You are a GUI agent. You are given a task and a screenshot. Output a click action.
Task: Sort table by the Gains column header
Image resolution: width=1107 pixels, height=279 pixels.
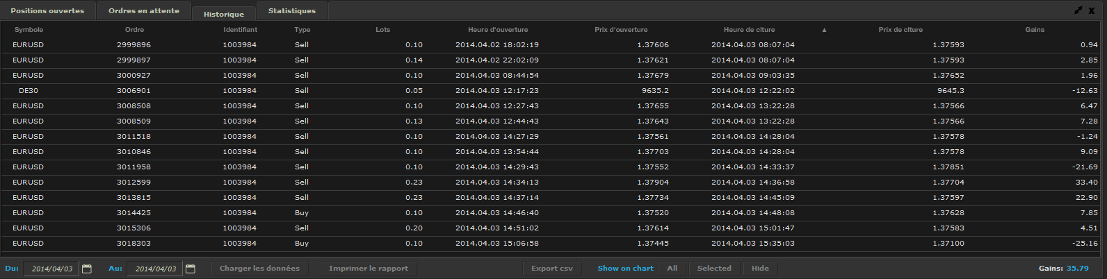[x=1035, y=30]
